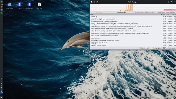Maximize the Task Manager window
The image size is (176, 99).
(171, 2)
